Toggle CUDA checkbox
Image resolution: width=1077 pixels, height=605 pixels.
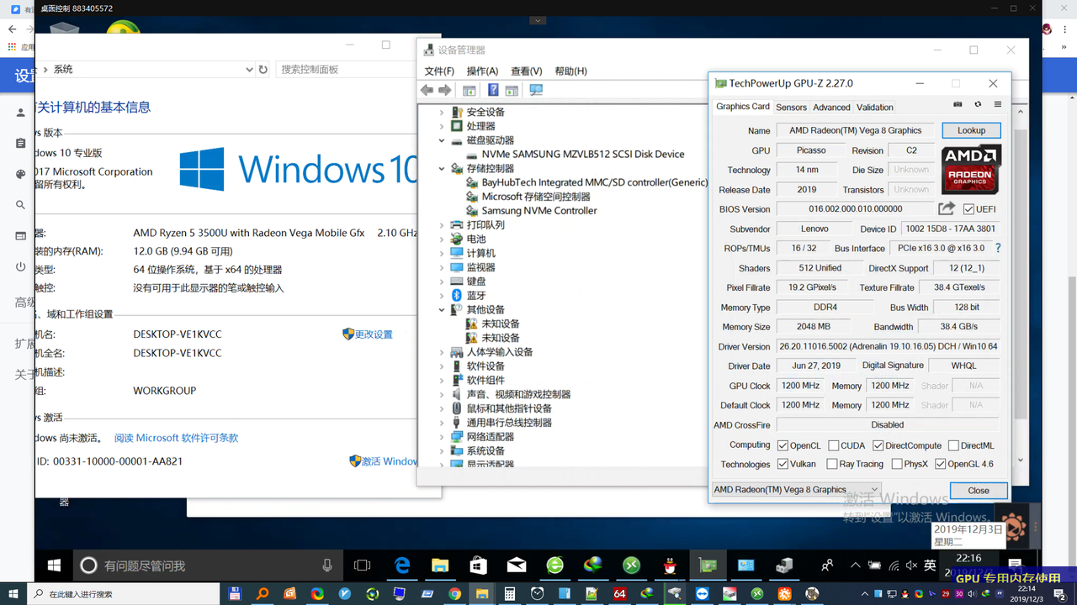click(x=833, y=445)
